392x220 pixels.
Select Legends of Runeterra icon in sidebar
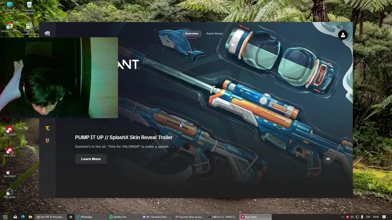47,141
